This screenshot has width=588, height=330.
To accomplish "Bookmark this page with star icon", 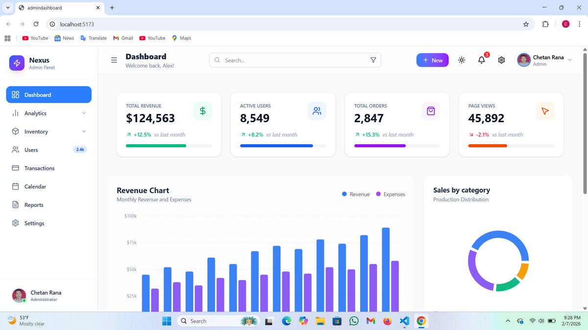I will coord(526,24).
